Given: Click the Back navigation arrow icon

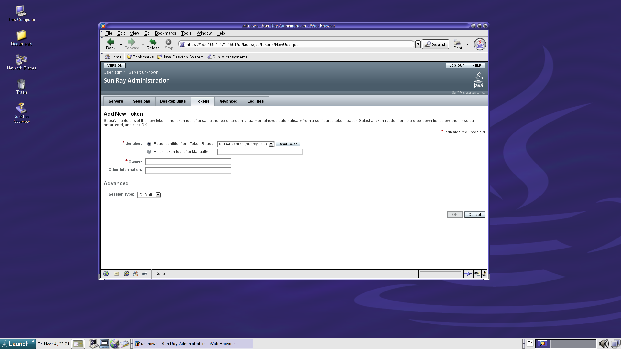Looking at the screenshot, I should click(x=111, y=42).
